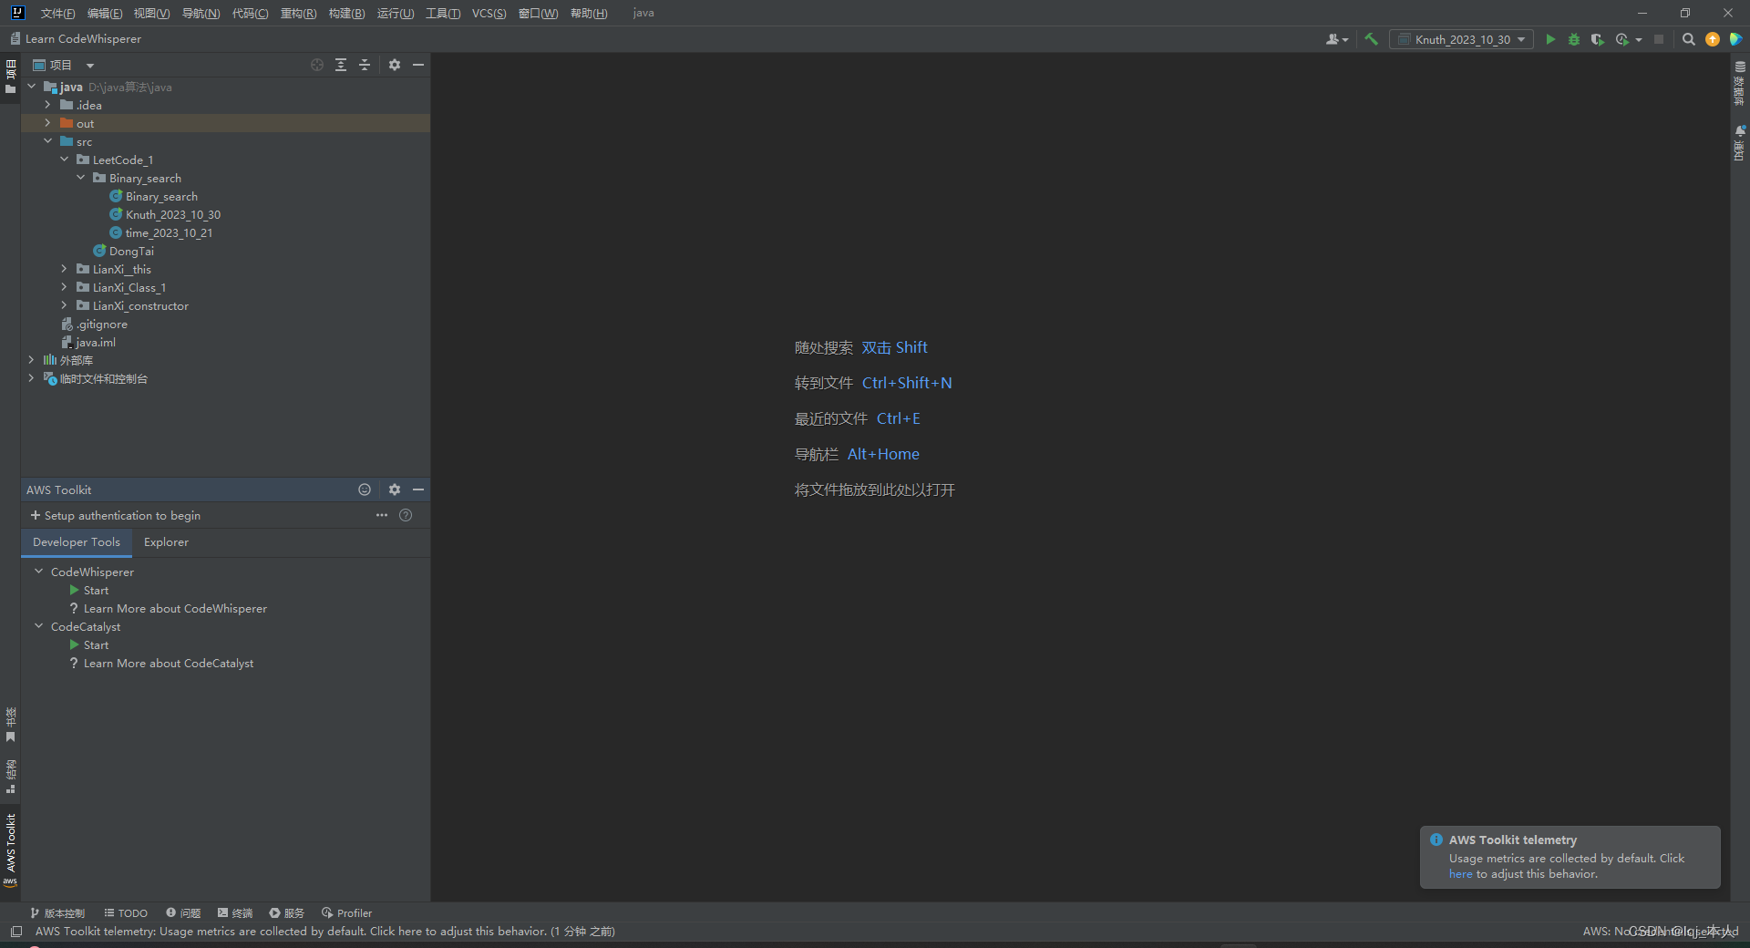1750x948 pixels.
Task: Expand the 外部库 external libraries node
Action: coord(31,360)
